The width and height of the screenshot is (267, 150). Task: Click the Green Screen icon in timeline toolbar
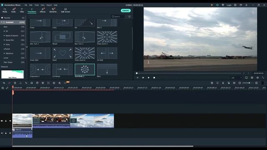43,83
